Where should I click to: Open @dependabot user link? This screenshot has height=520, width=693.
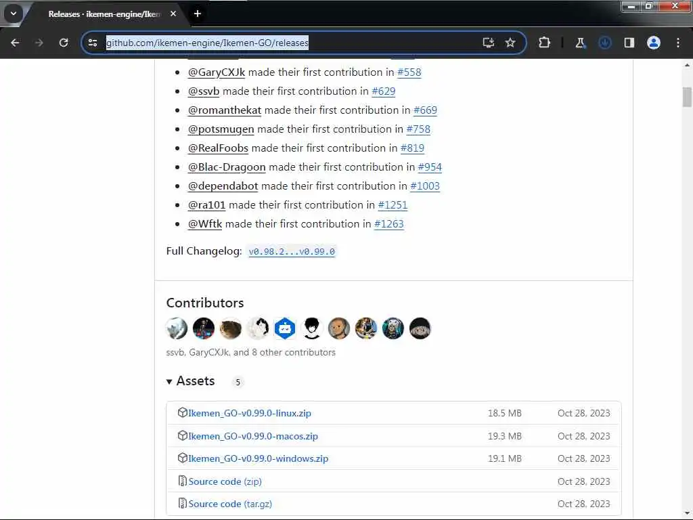pyautogui.click(x=223, y=187)
